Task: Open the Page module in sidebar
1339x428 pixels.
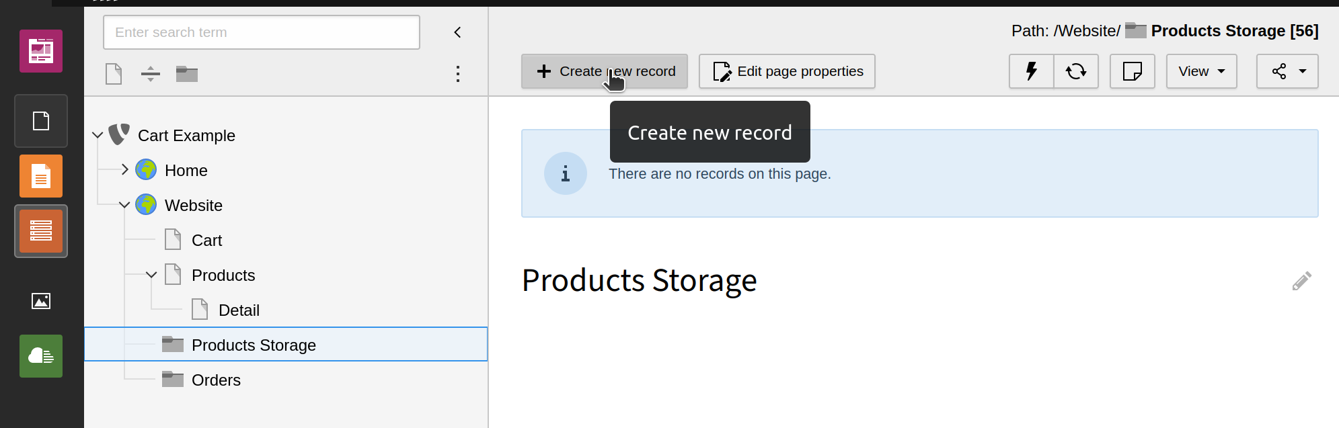Action: click(41, 176)
